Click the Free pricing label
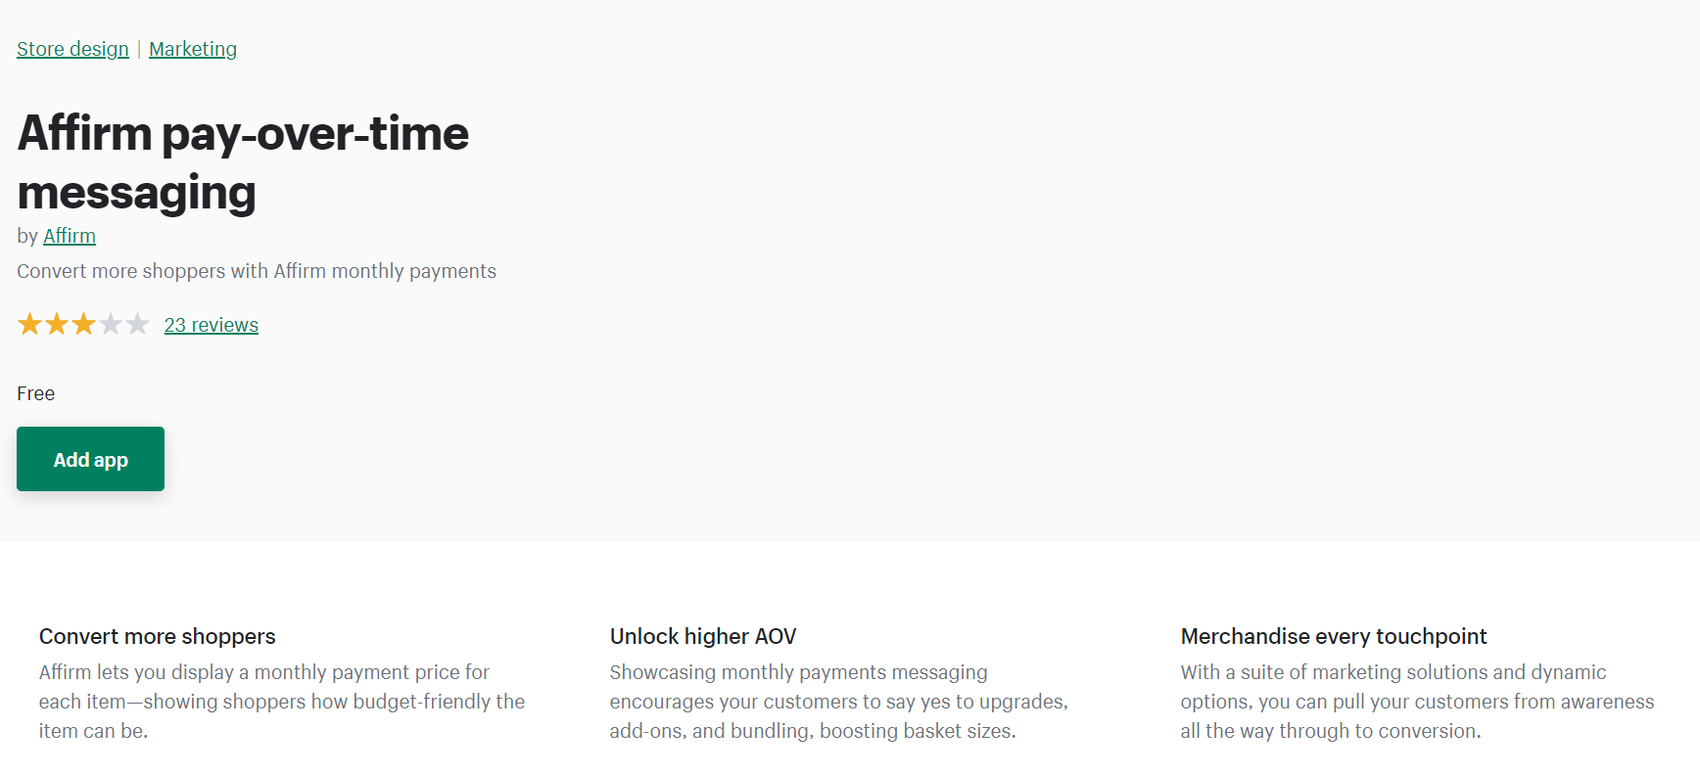 point(36,393)
